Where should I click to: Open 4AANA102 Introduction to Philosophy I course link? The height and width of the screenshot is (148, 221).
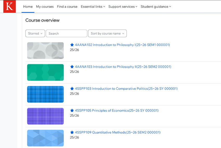click(122, 45)
